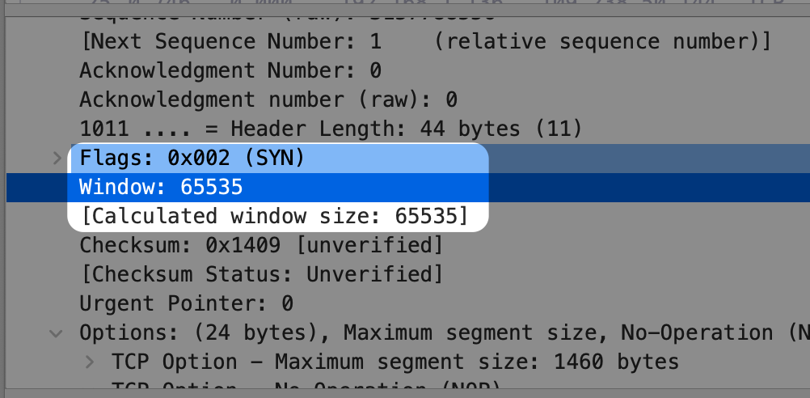This screenshot has height=398, width=810.
Task: Collapse the Options (24 bytes) section
Action: pos(57,332)
